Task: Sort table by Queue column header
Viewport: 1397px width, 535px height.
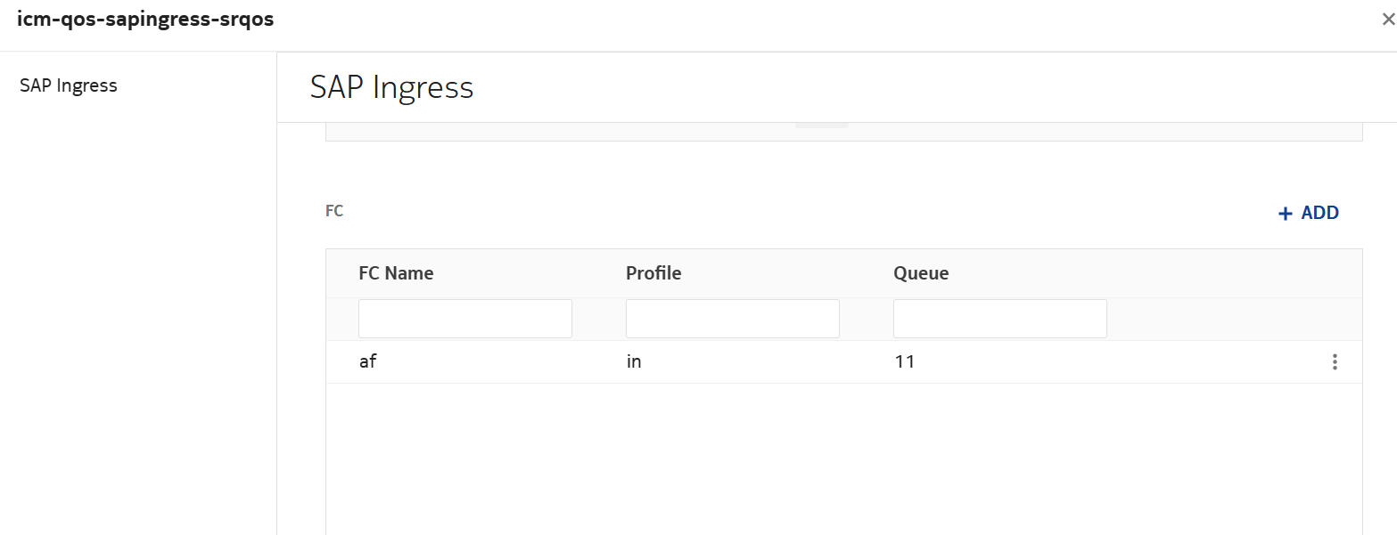Action: 921,273
